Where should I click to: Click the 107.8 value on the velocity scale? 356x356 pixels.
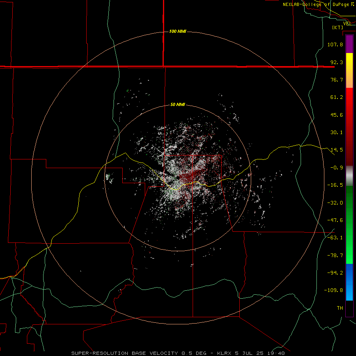point(335,44)
